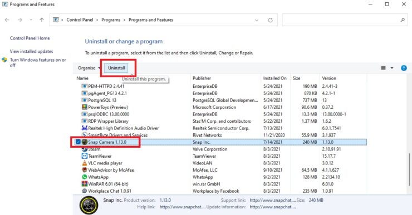412x215 pixels.
Task: Click the PowerToys (Preview) icon
Action: click(84, 107)
